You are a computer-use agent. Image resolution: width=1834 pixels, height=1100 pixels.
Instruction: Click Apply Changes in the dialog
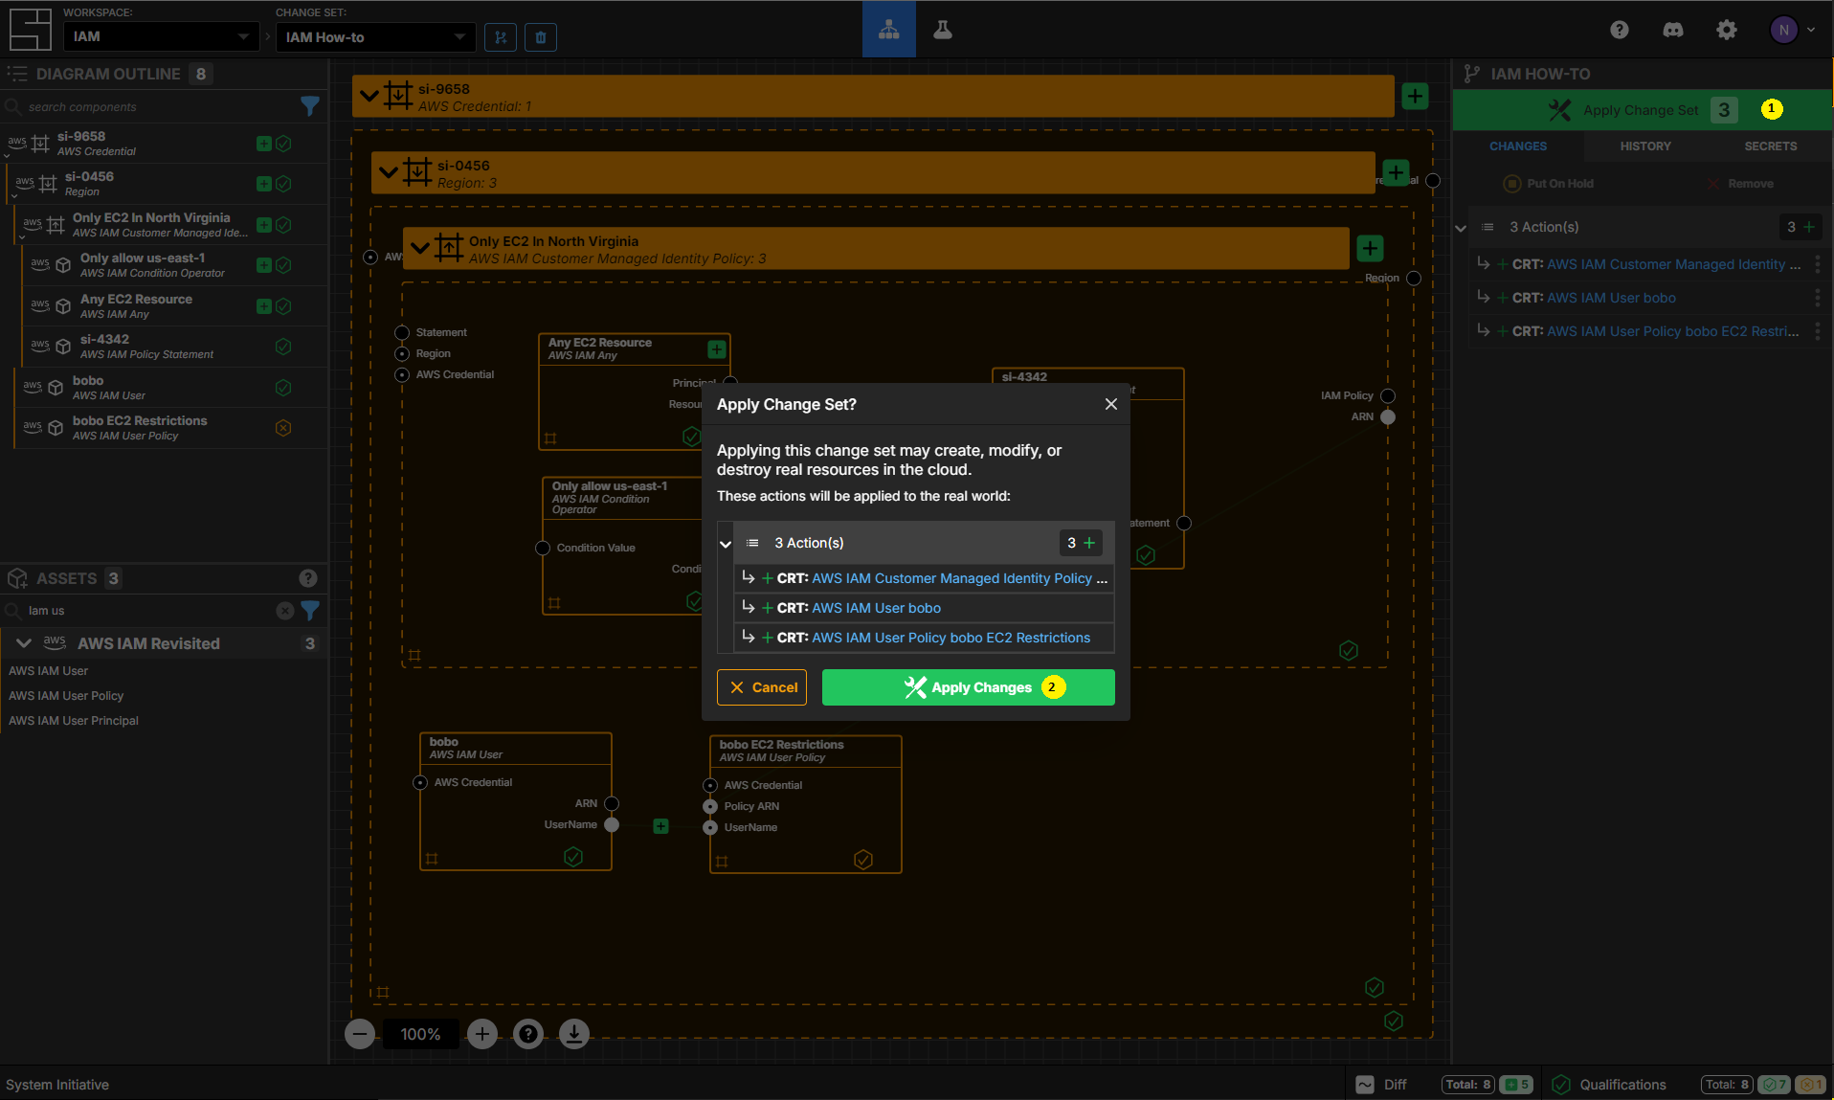[968, 687]
